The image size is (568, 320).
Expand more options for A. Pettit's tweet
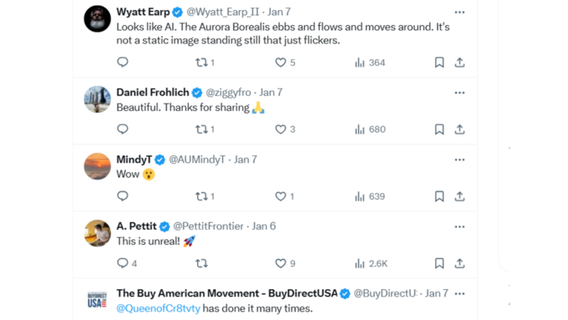pos(459,227)
